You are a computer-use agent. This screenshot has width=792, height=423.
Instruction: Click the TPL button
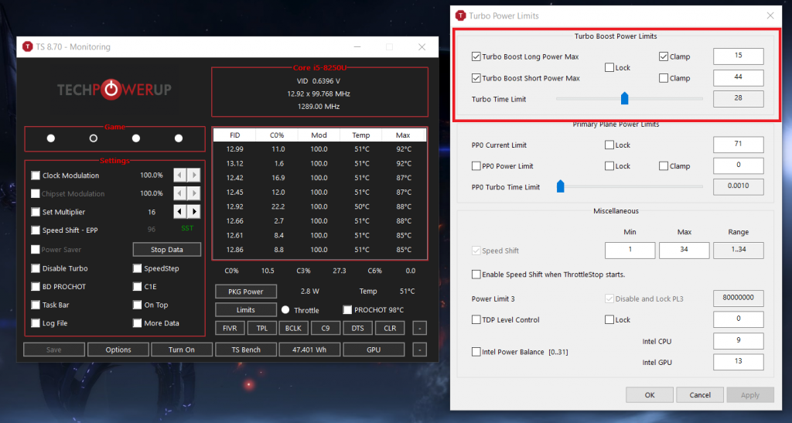click(261, 328)
